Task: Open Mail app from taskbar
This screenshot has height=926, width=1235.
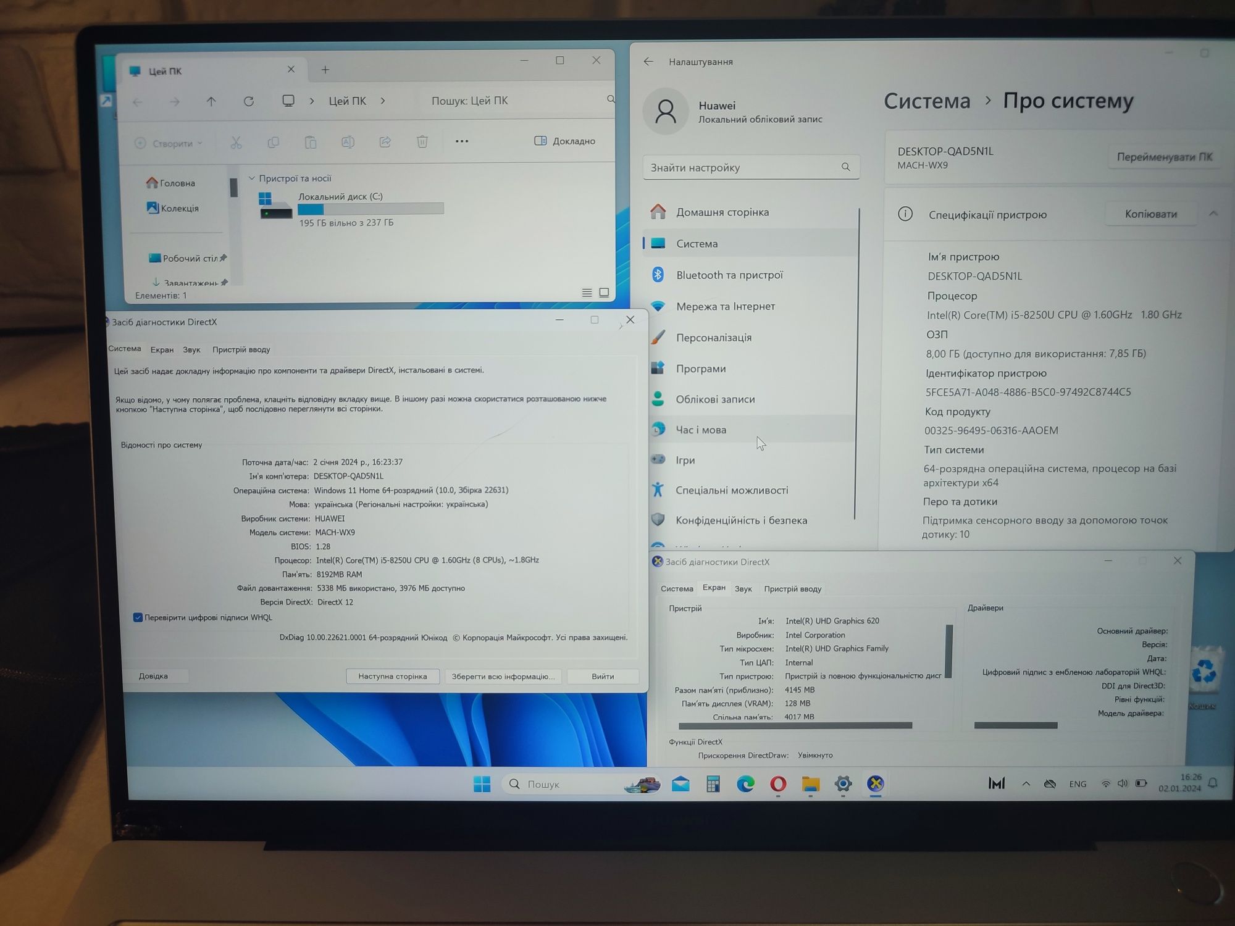Action: click(x=680, y=784)
